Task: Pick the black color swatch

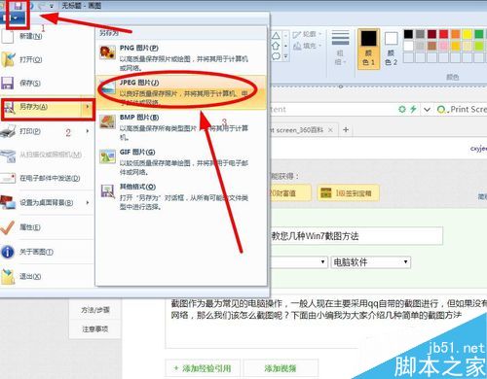Action: tap(408, 34)
